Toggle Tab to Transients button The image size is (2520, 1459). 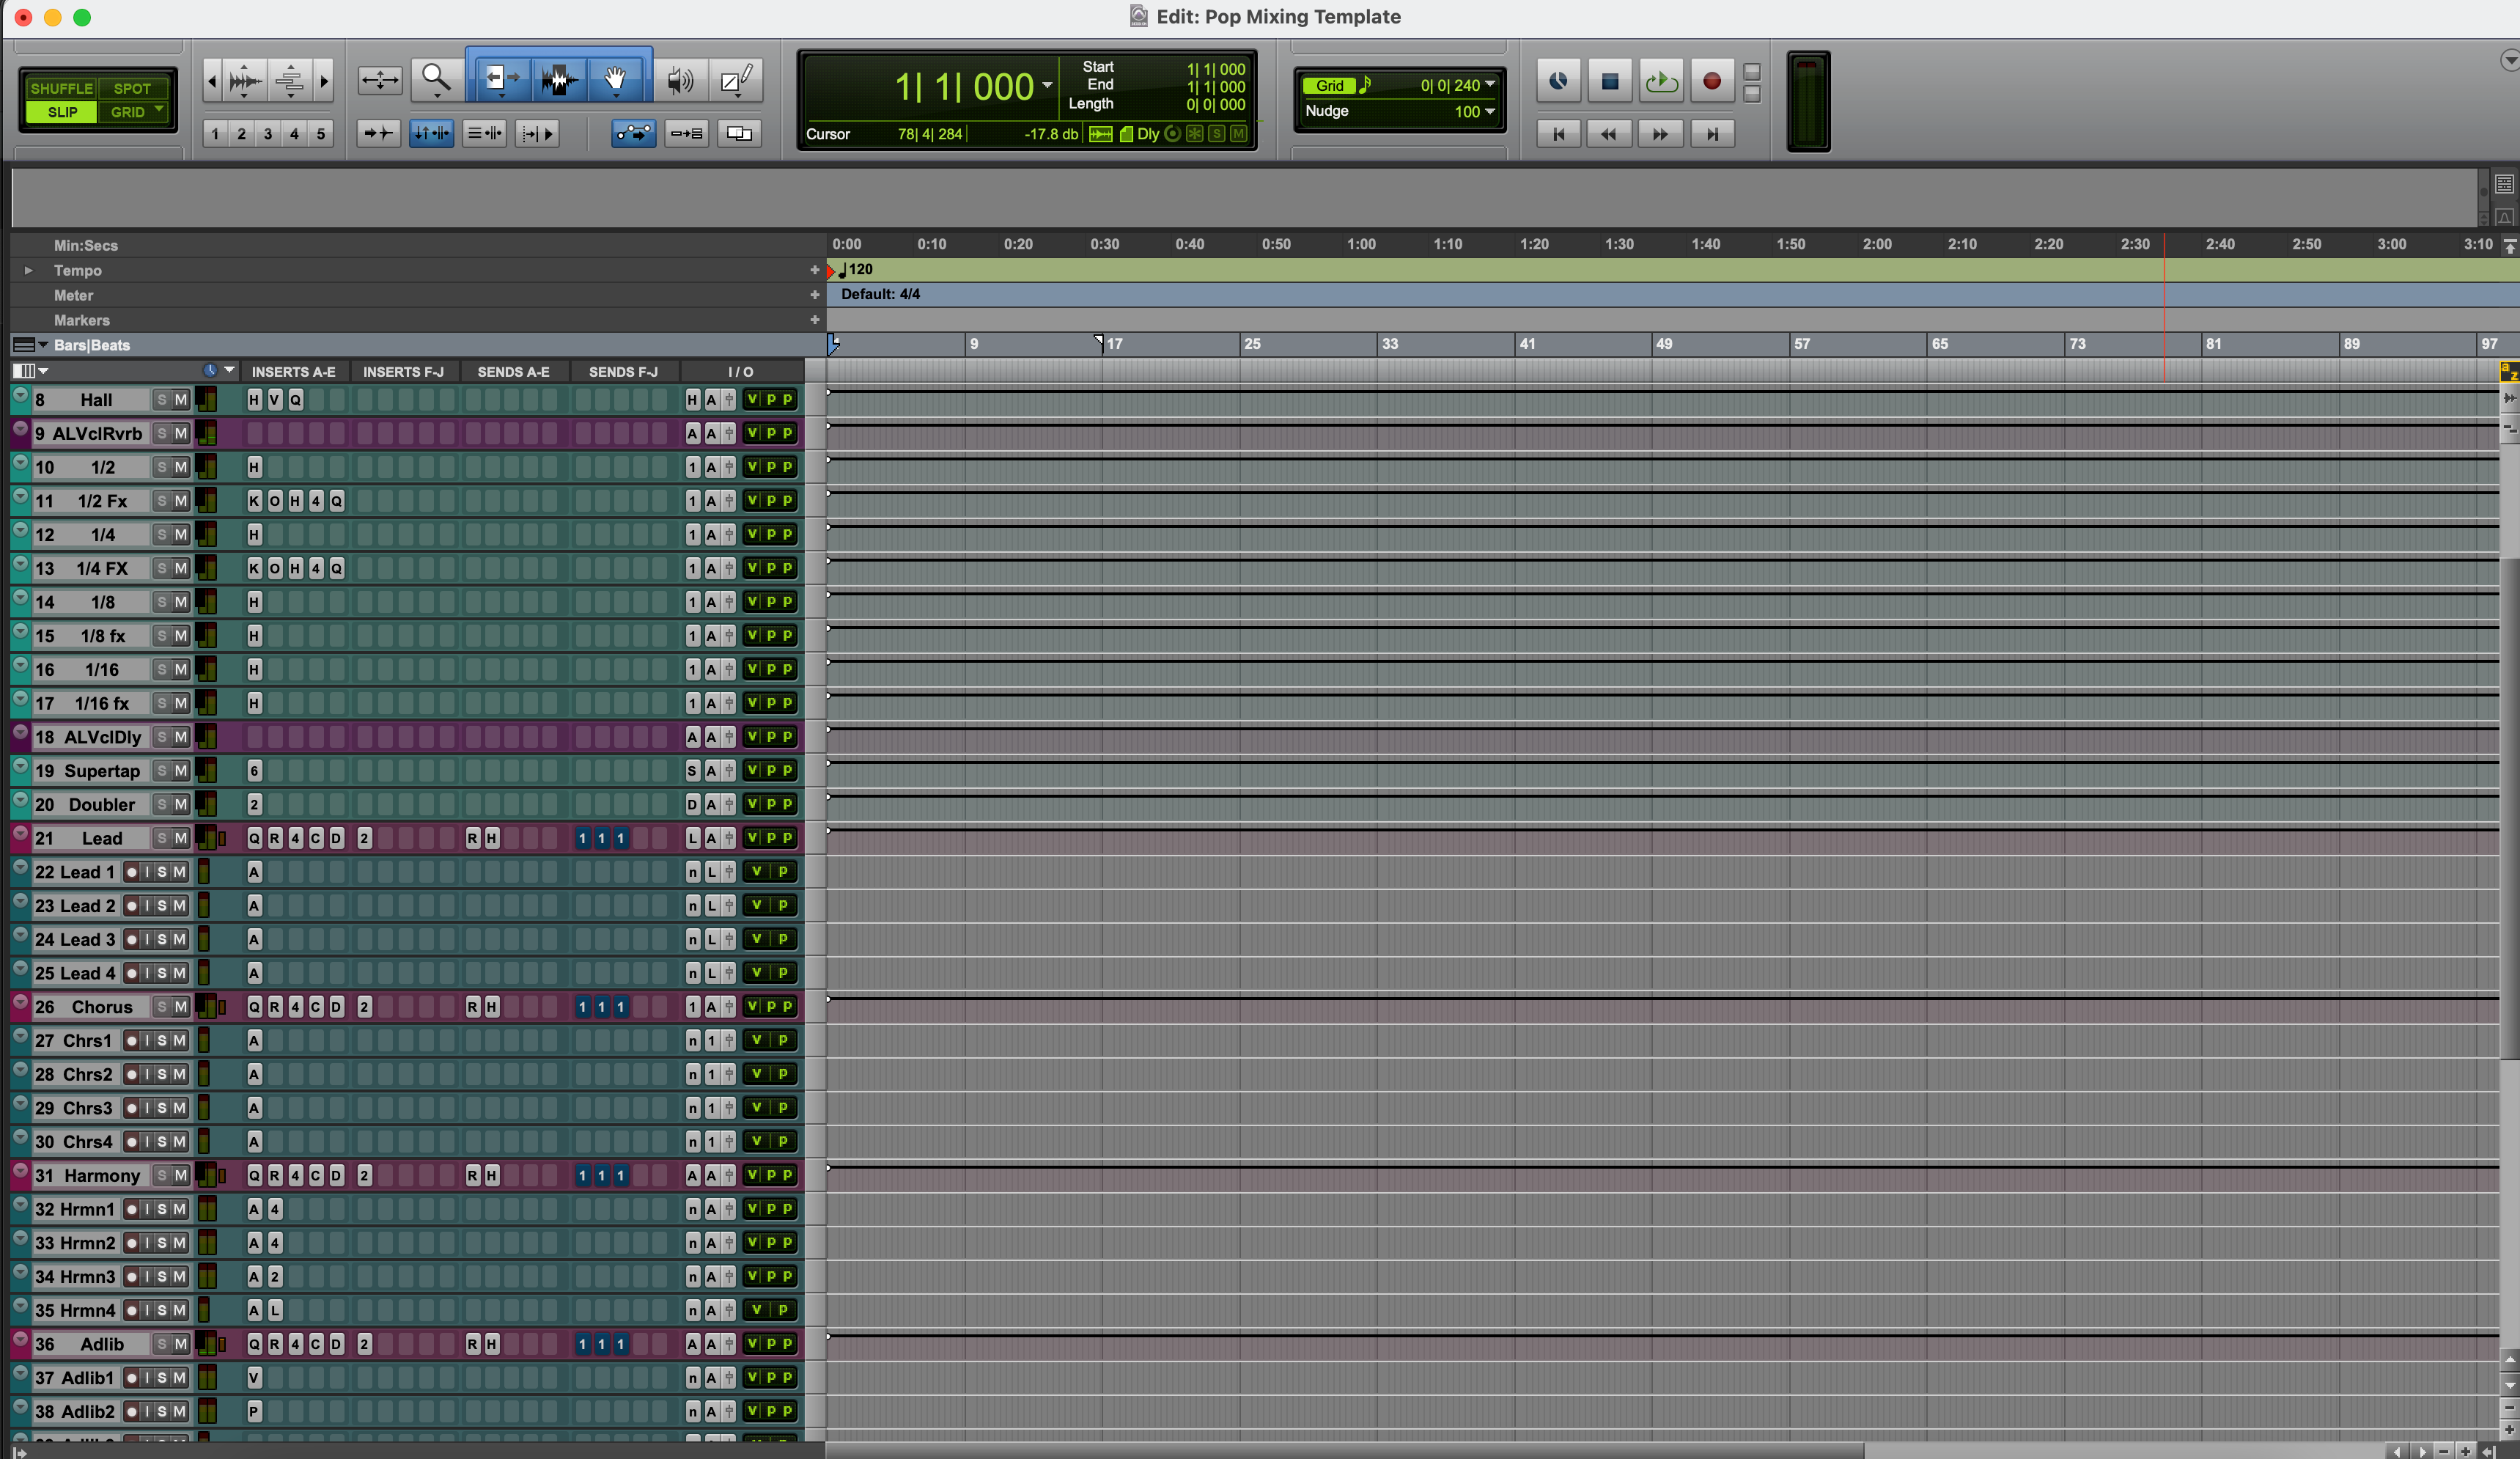tap(378, 133)
